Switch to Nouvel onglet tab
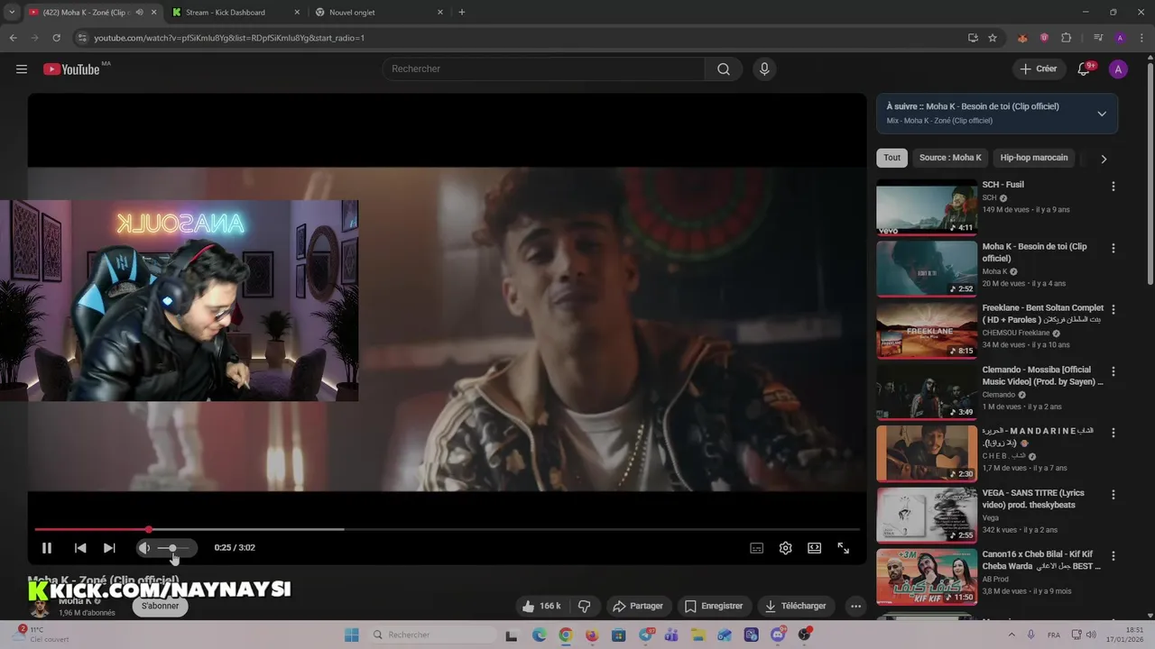This screenshot has height=649, width=1155. point(379,13)
